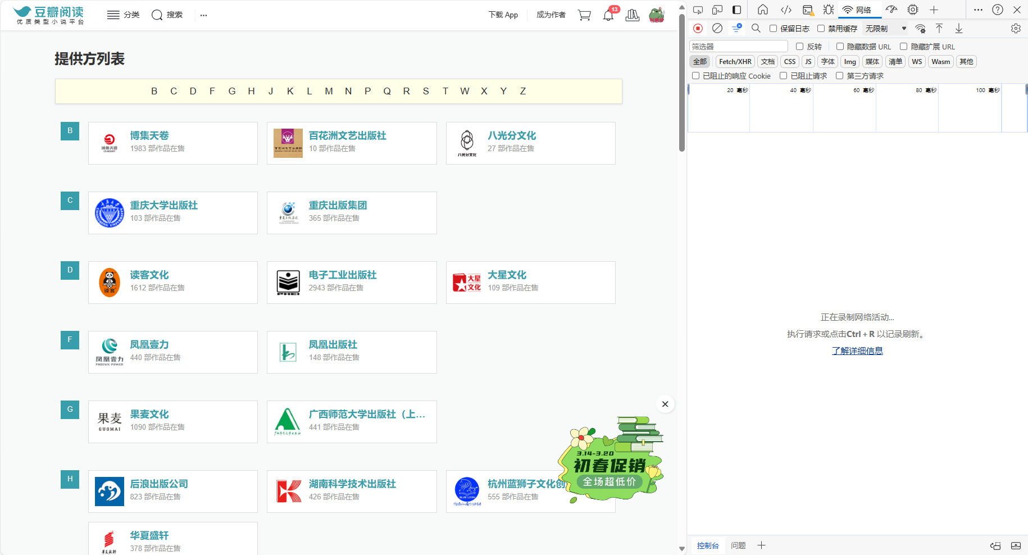Screen dimensions: 1028x555
Task: Stop recording network log
Action: click(x=698, y=28)
